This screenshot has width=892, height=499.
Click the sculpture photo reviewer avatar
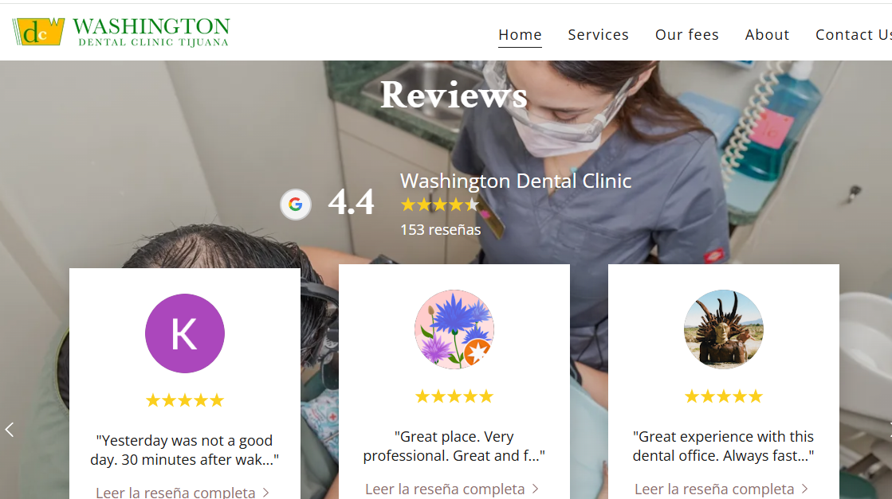click(724, 329)
